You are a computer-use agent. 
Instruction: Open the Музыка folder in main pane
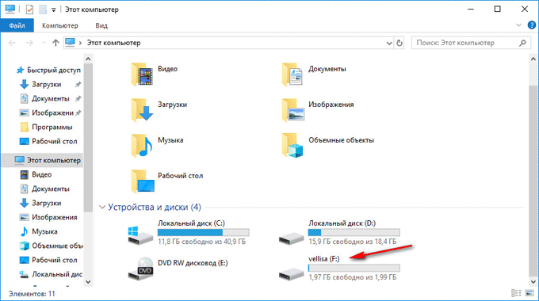coord(157,145)
